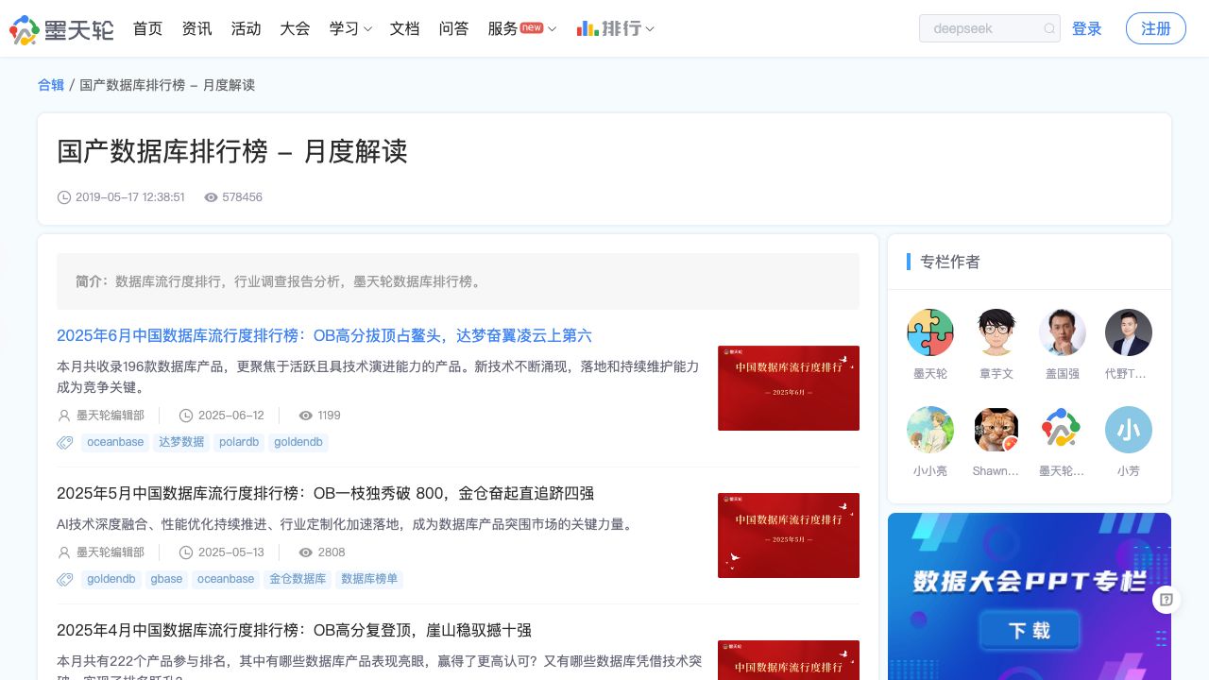1209x680 pixels.
Task: Select the goldendb tag
Action: [x=298, y=442]
